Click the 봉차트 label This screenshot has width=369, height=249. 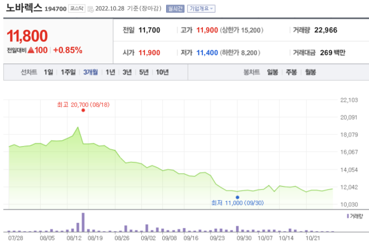point(251,72)
